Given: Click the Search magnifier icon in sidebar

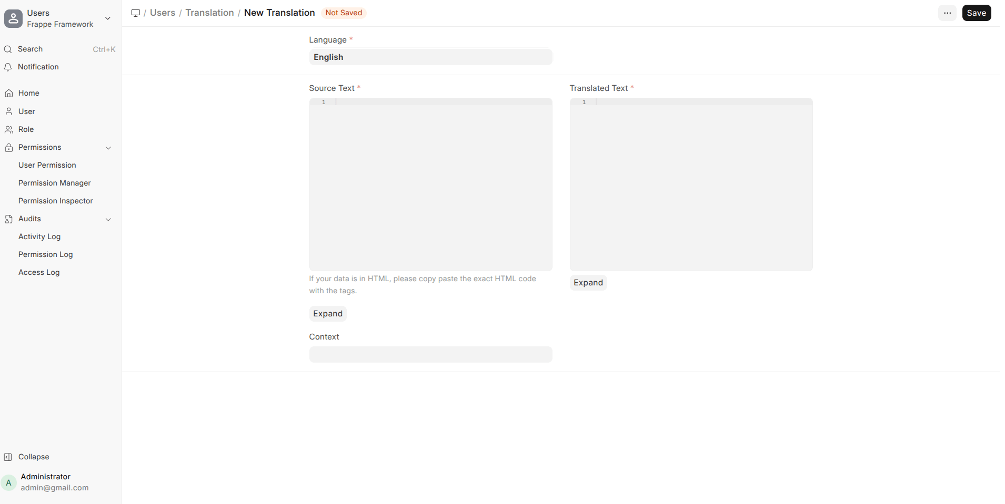Looking at the screenshot, I should 8,49.
